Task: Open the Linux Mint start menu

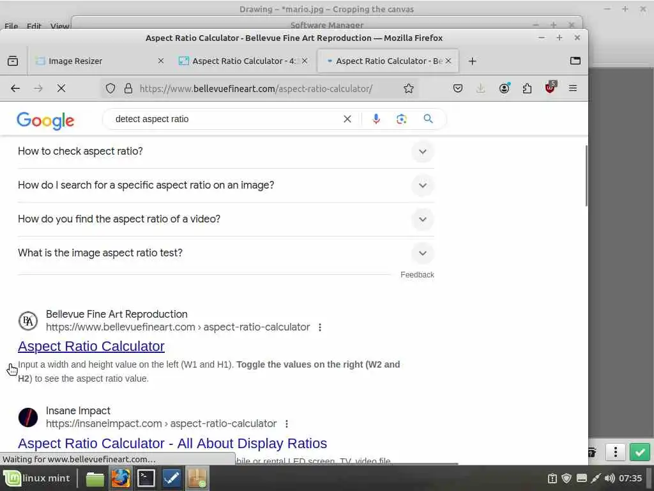Action: [38, 478]
